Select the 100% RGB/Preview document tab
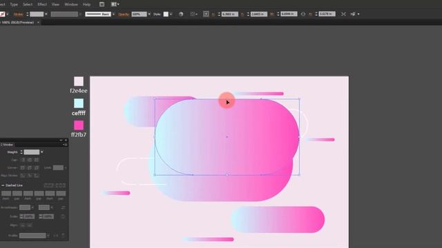The image size is (442, 248). point(17,22)
